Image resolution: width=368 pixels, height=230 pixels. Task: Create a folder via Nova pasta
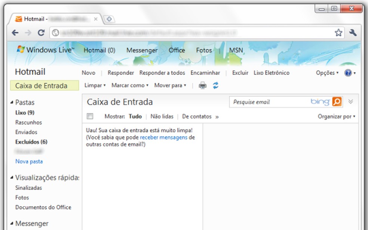click(x=29, y=161)
